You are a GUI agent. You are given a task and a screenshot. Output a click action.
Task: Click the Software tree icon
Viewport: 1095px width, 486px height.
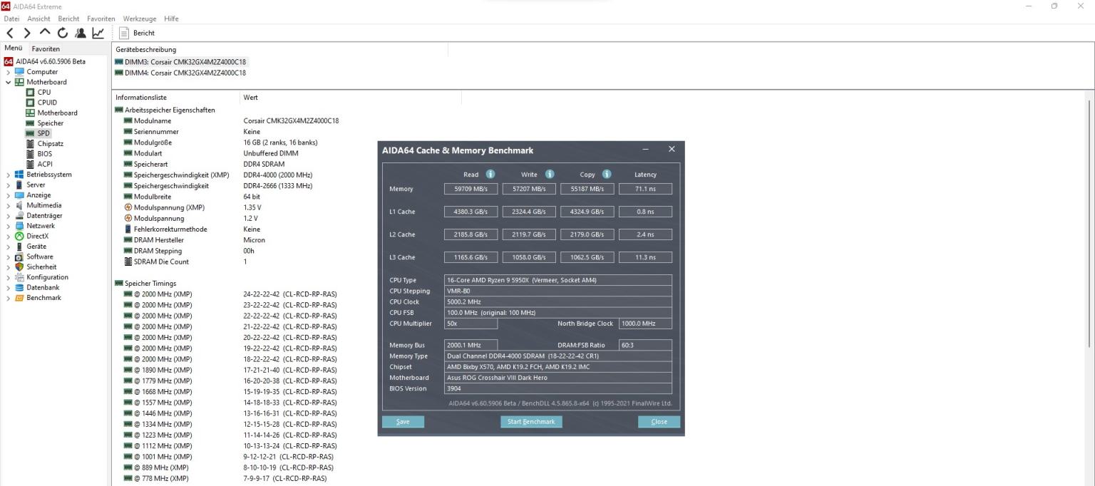tap(19, 257)
